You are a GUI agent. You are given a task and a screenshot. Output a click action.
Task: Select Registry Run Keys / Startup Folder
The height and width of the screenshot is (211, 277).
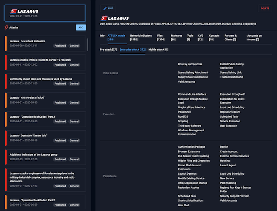tap(235, 189)
